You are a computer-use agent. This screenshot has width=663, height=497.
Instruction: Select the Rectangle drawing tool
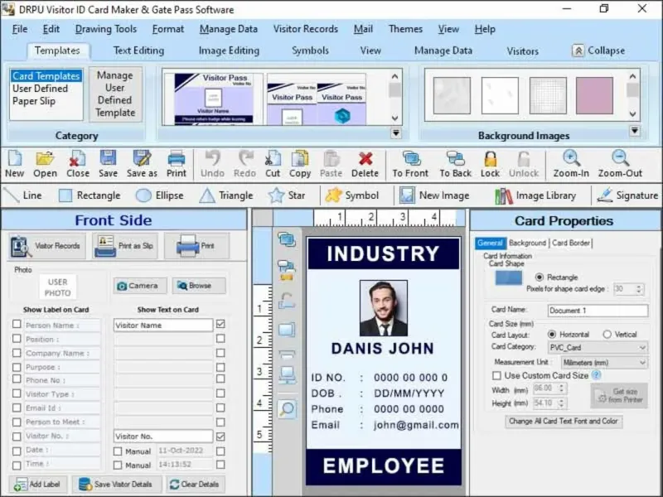pos(90,195)
